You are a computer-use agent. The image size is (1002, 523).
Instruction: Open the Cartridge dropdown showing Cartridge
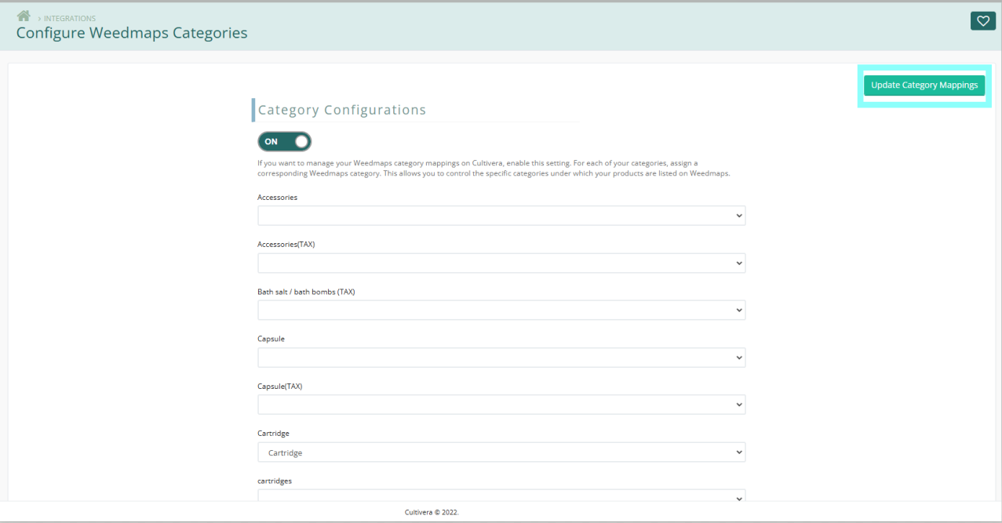(501, 452)
